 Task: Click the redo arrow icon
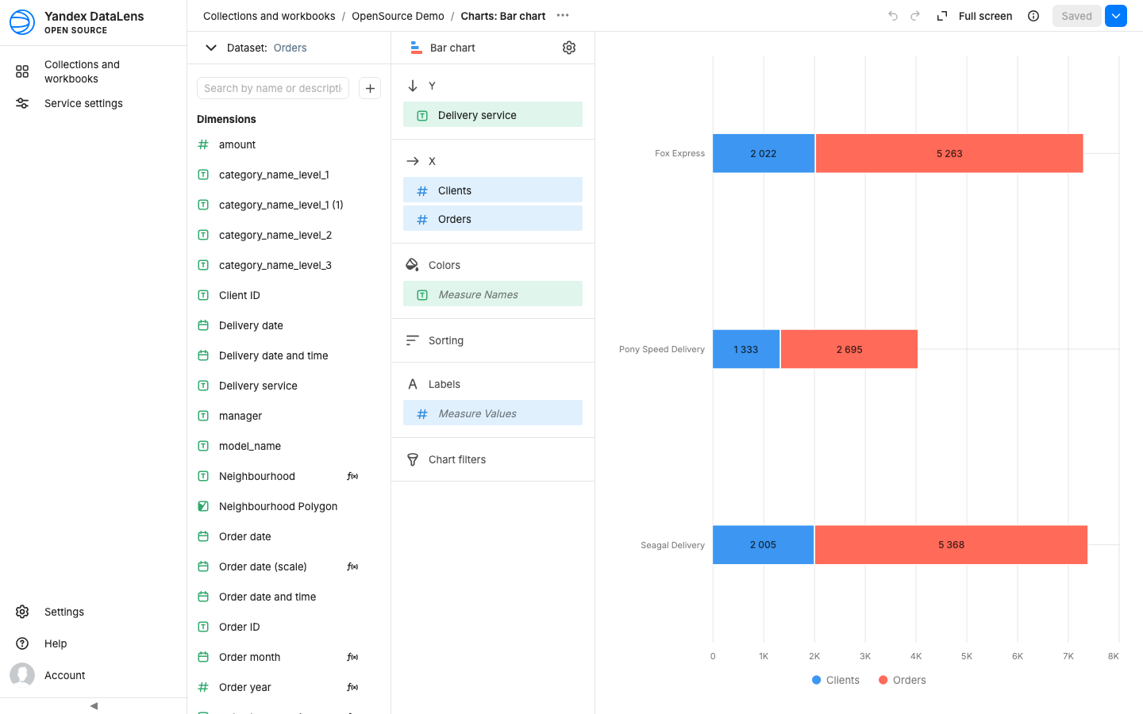coord(915,16)
